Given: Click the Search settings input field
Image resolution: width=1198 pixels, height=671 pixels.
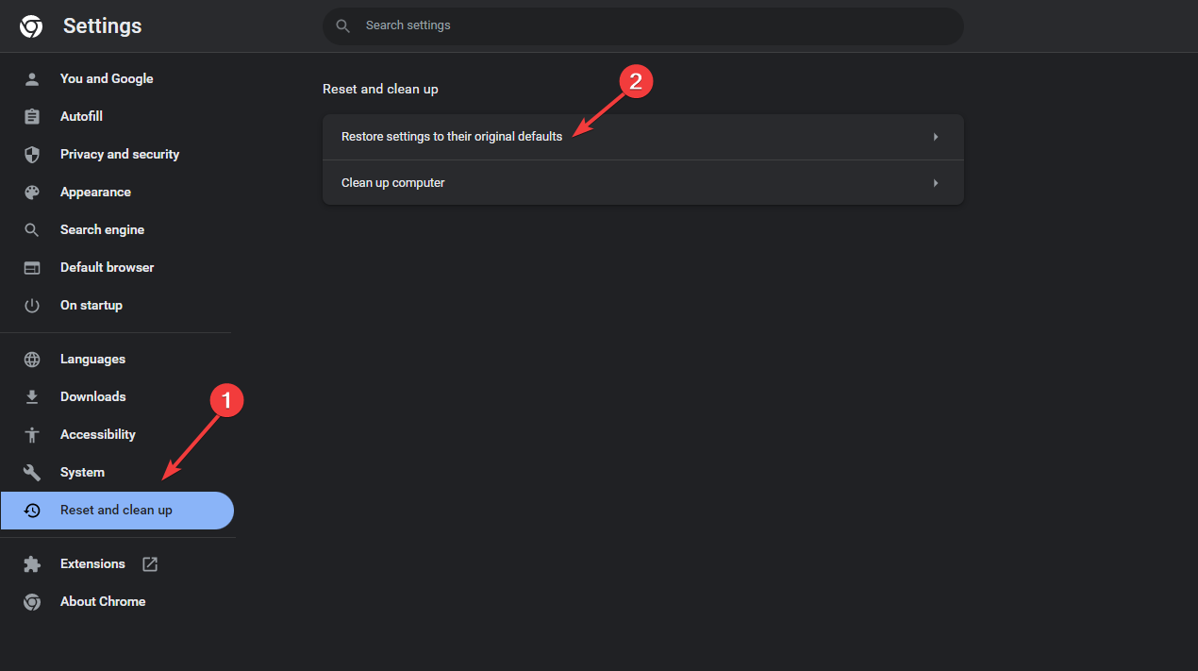Looking at the screenshot, I should coord(643,25).
